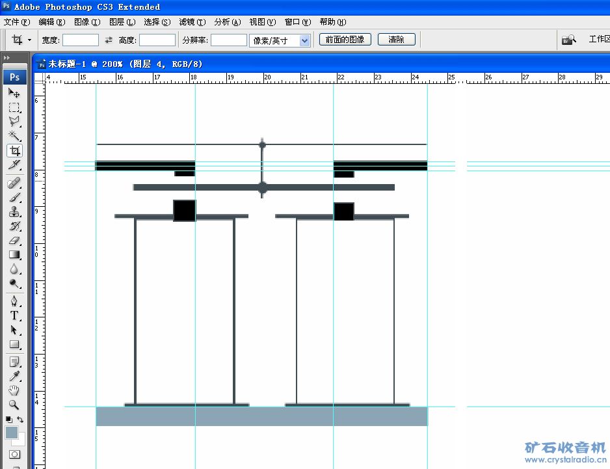
Task: Open the 文件(F) menu
Action: click(x=17, y=22)
